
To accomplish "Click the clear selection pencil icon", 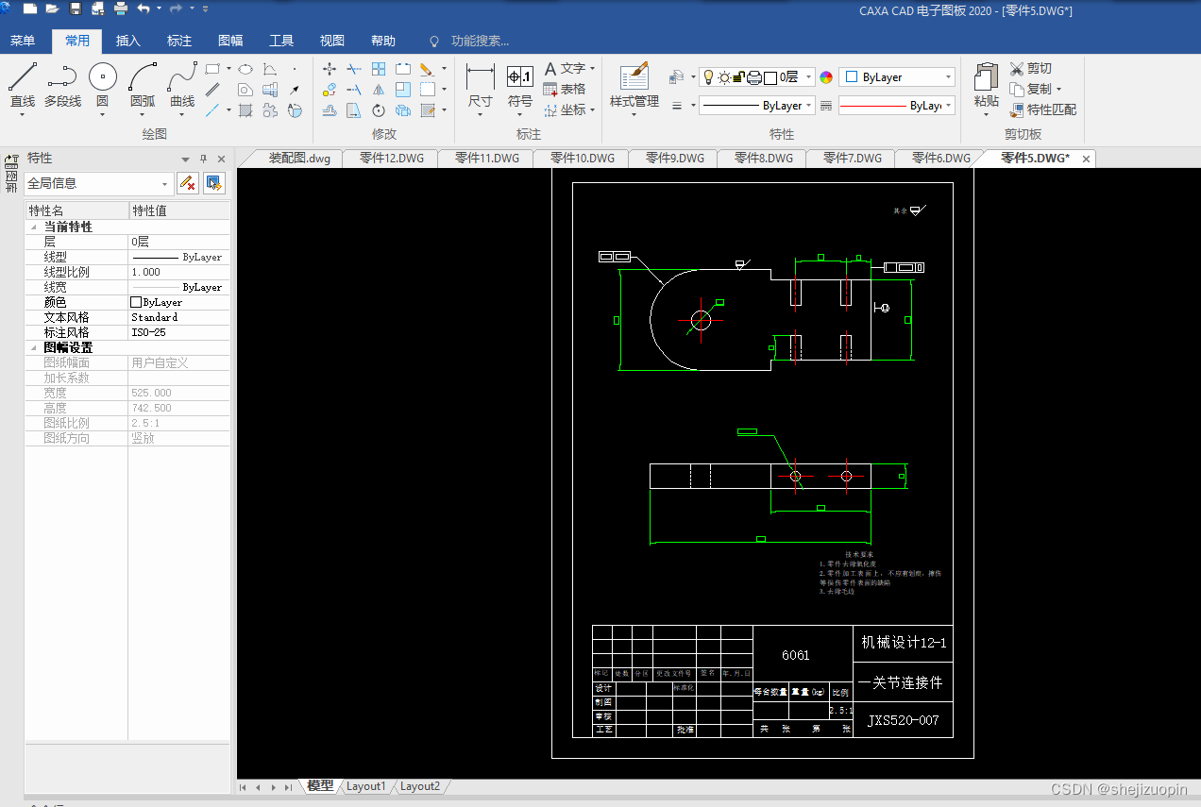I will coord(188,183).
